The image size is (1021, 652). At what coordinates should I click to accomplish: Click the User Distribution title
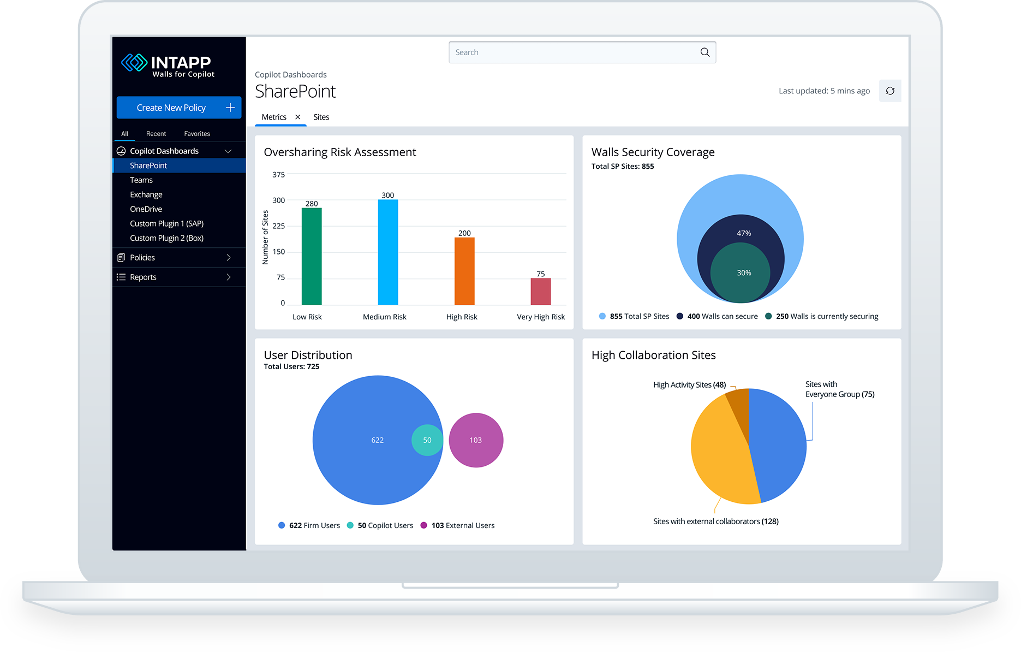tap(308, 355)
